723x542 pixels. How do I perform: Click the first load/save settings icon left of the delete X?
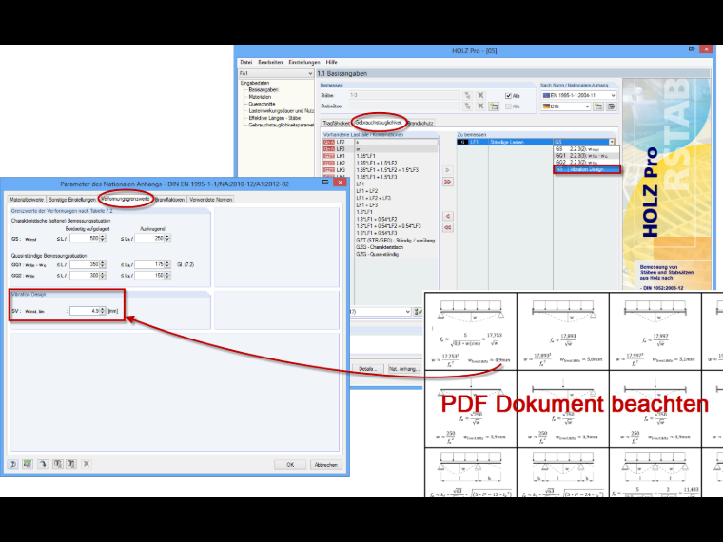click(57, 464)
